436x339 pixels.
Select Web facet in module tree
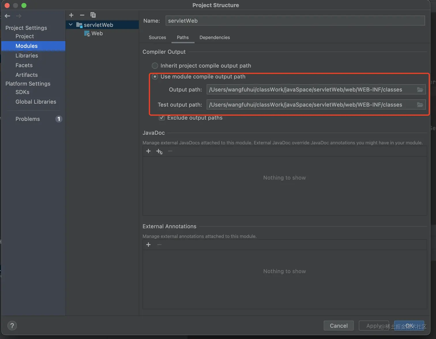click(97, 33)
